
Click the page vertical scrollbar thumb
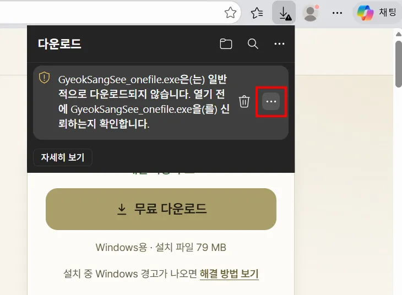click(x=398, y=64)
